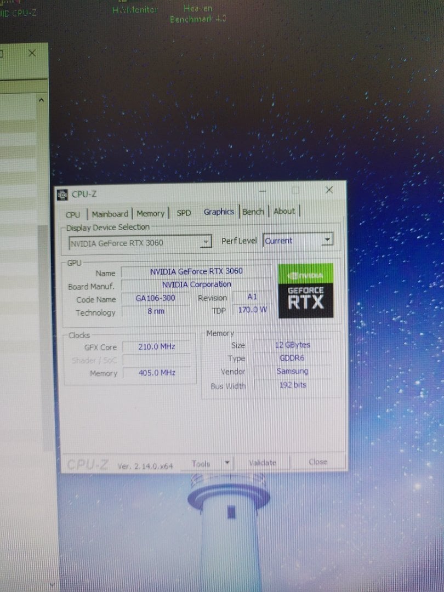
Task: Click the GeForce RTX logo image
Action: pos(305,291)
